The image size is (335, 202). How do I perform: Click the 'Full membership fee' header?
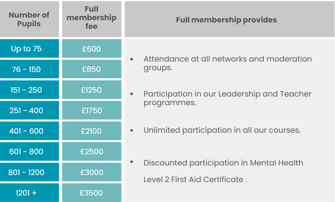coord(91,18)
